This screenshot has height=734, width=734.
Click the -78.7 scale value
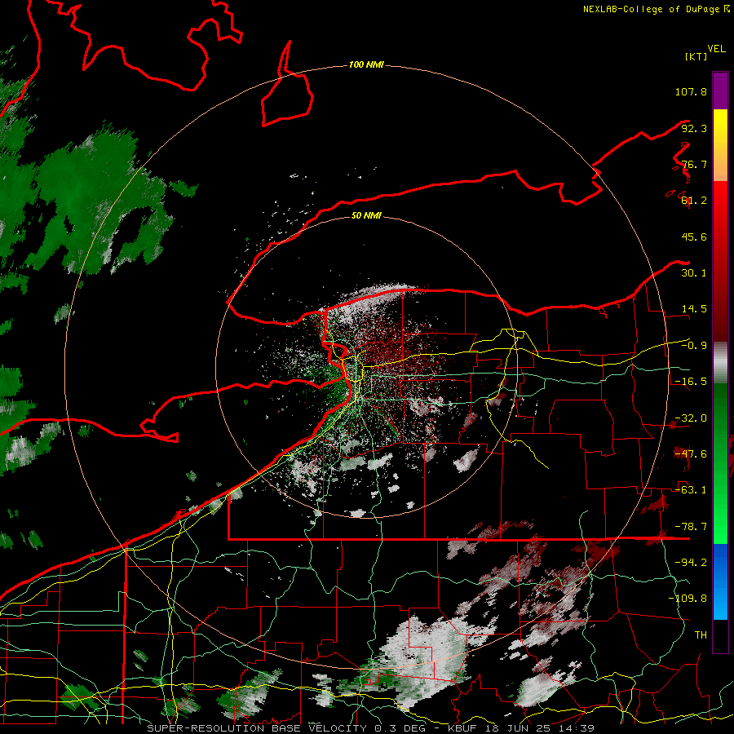click(x=691, y=527)
